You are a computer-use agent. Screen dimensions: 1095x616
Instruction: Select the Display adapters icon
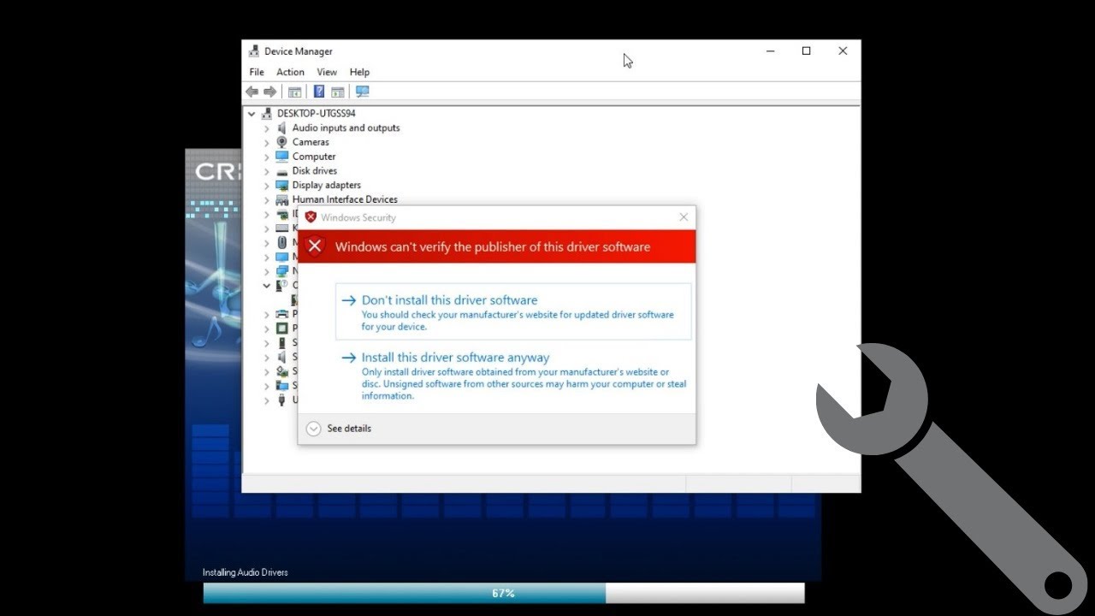[x=281, y=185]
